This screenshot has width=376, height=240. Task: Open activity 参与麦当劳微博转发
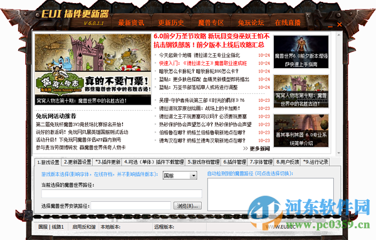(x=81, y=147)
